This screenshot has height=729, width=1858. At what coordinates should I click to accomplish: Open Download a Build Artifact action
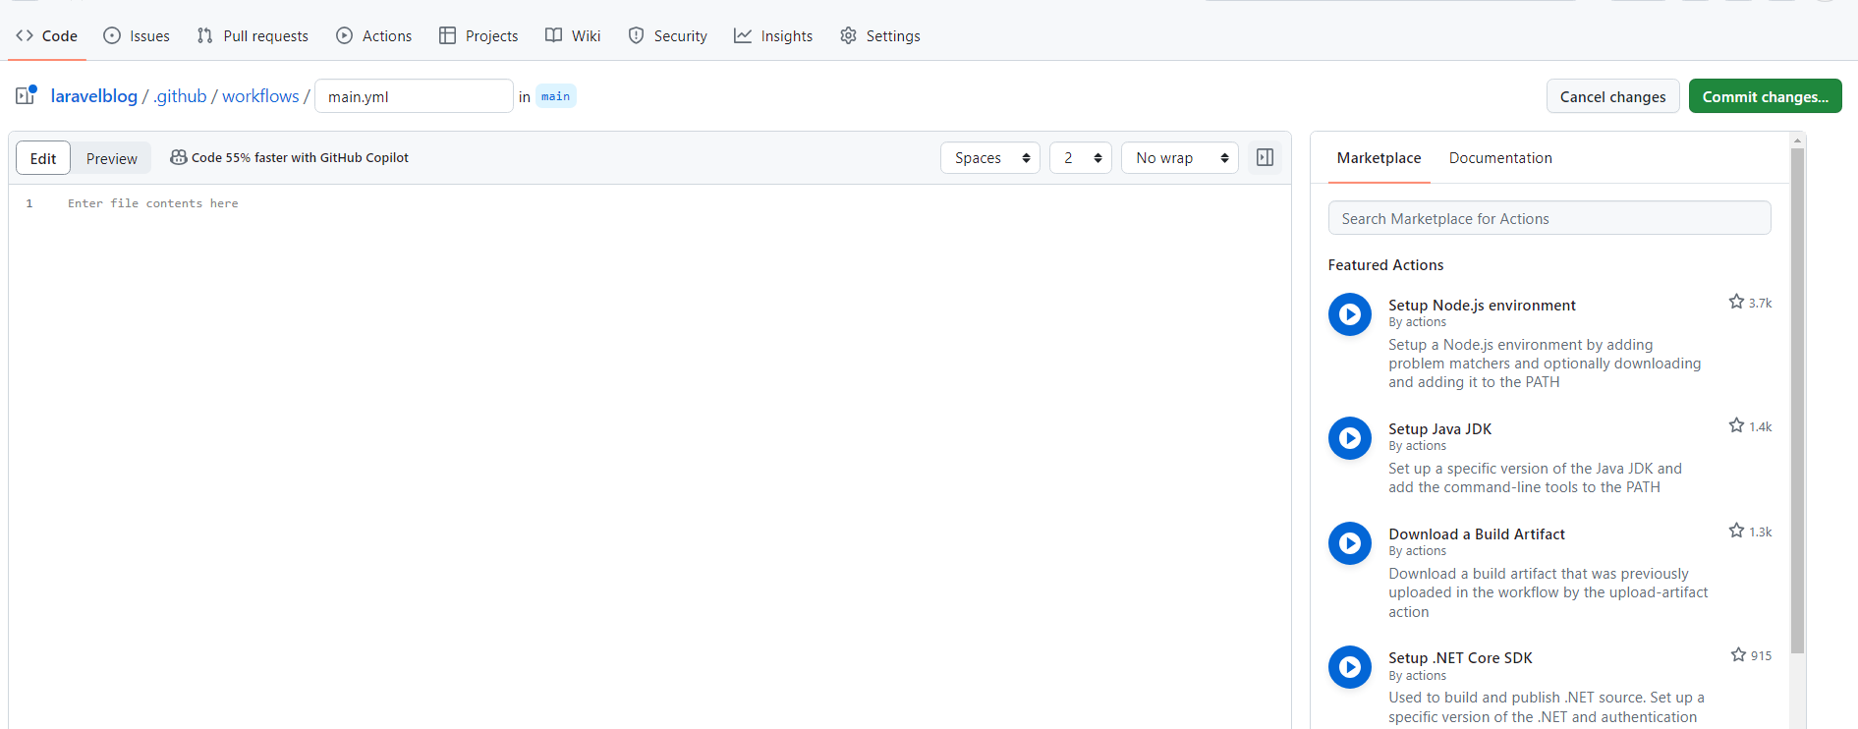(1477, 534)
